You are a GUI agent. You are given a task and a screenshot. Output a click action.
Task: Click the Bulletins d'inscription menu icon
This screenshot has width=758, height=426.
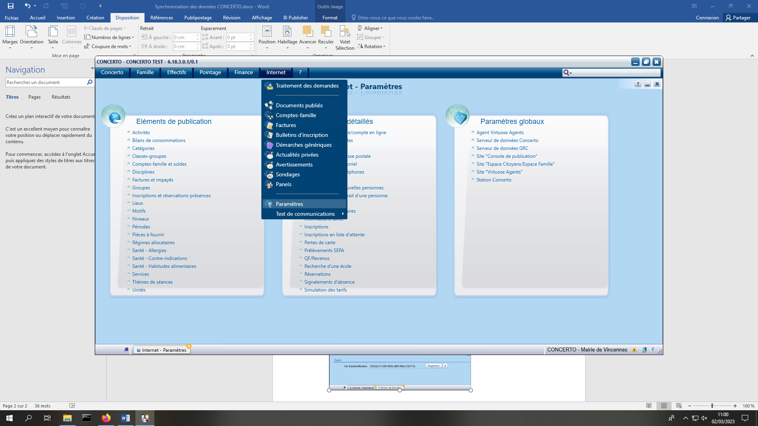[x=269, y=135]
